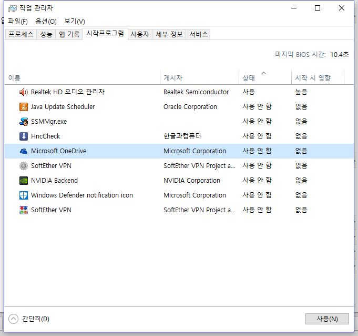This screenshot has width=358, height=336.
Task: Sort by the 시작 시 영향 column header
Action: point(318,78)
